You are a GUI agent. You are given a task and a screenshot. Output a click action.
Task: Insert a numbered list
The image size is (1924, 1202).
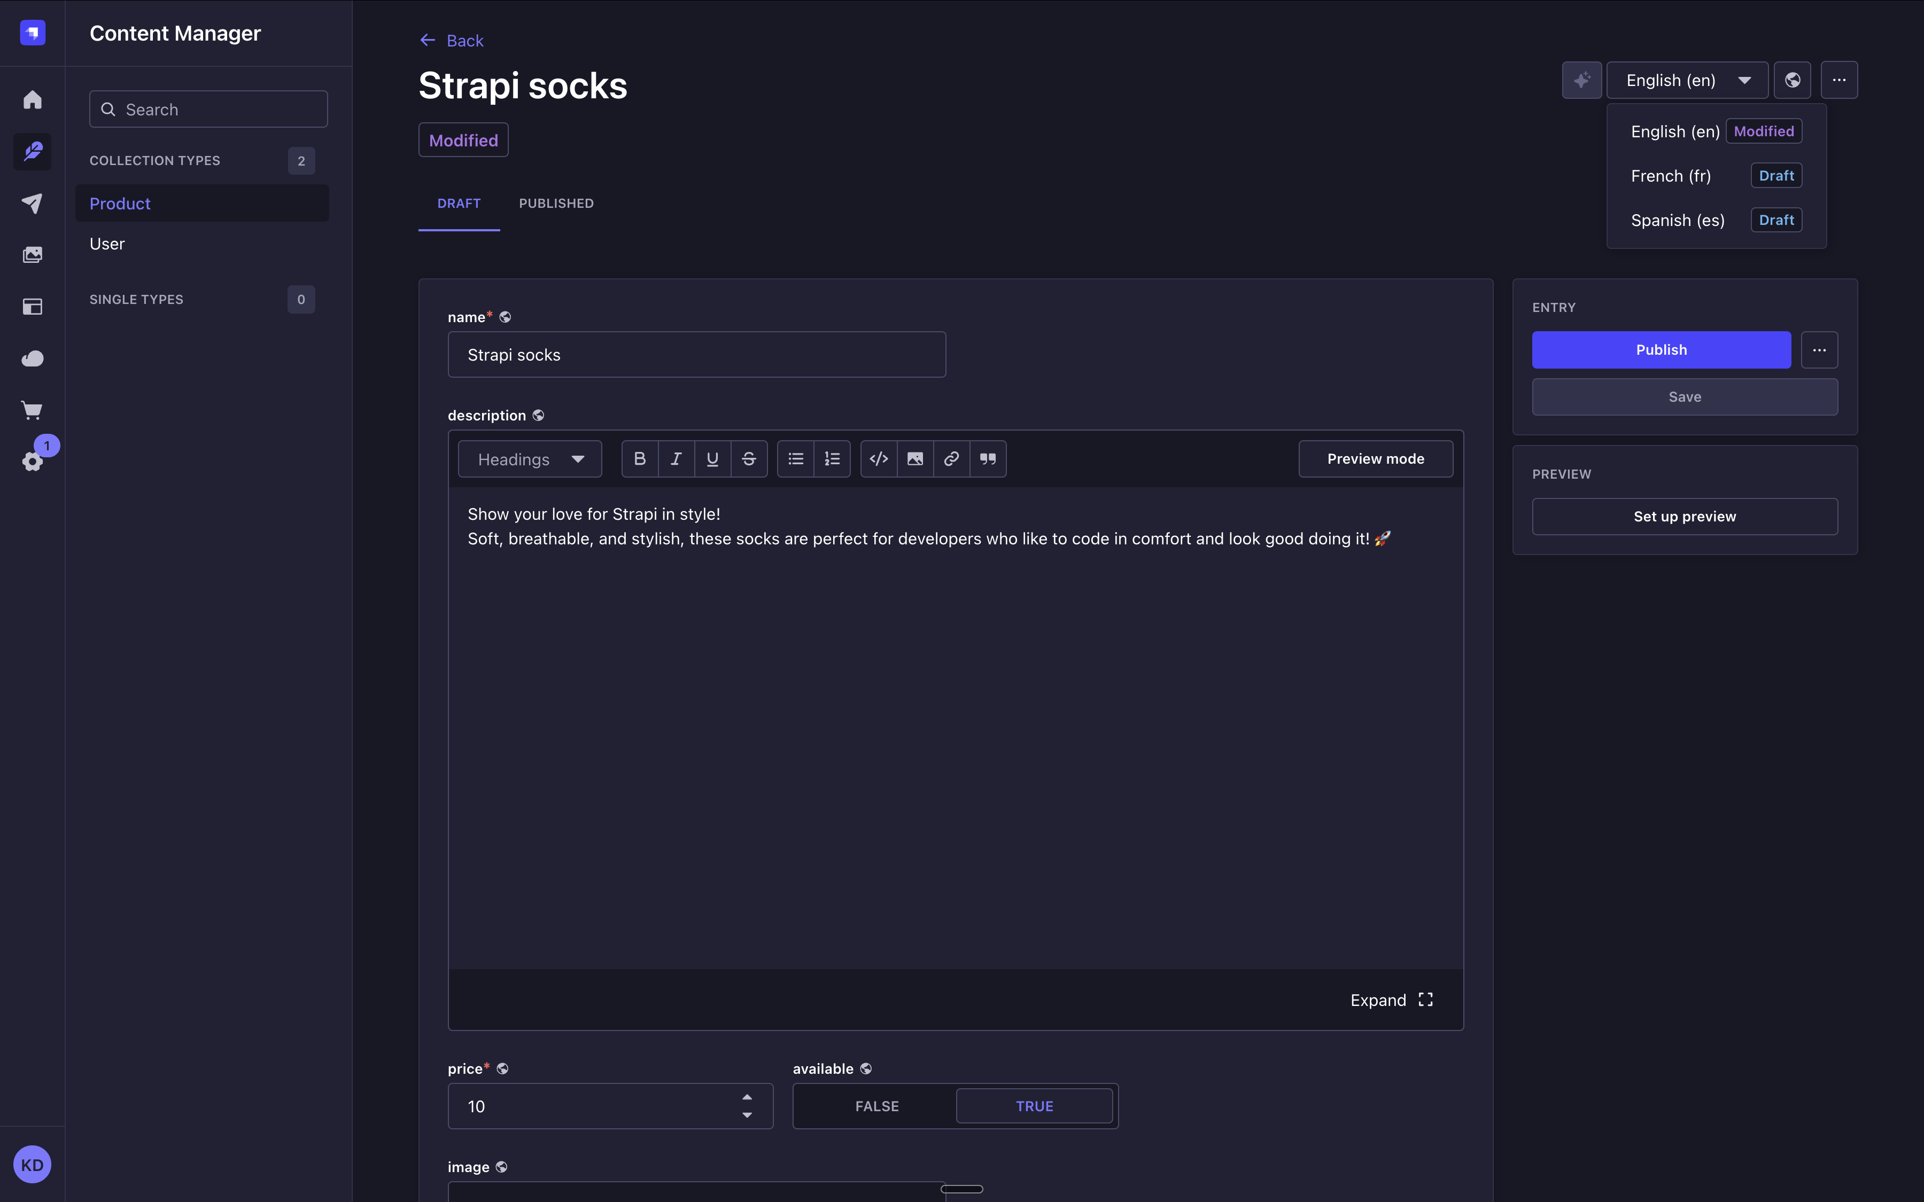coord(832,459)
